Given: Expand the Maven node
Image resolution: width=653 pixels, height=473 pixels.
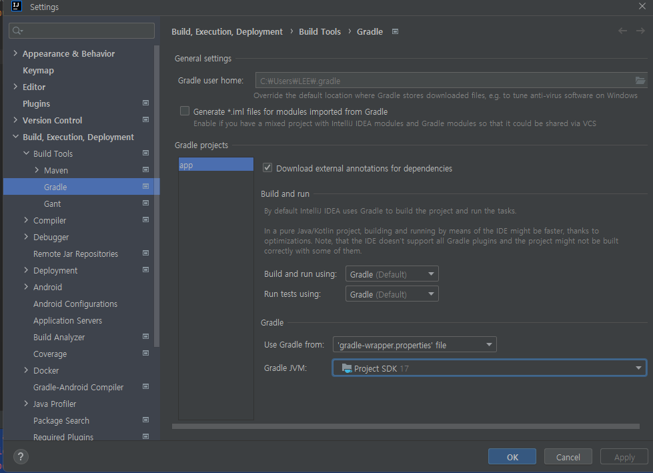Looking at the screenshot, I should [x=37, y=169].
